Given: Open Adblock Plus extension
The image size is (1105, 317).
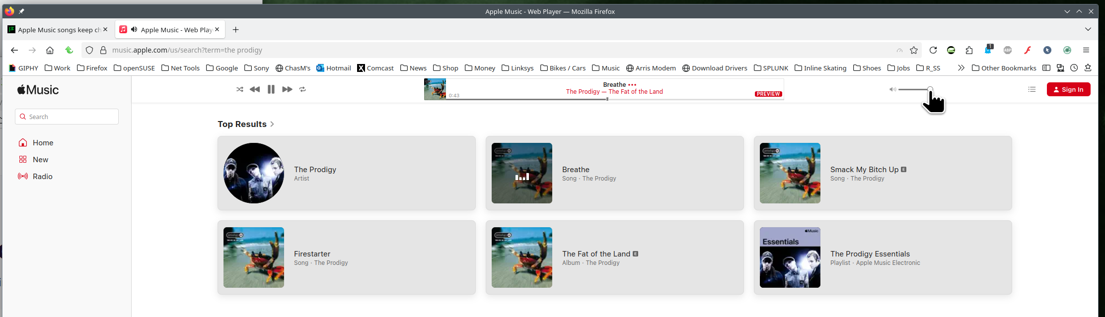Looking at the screenshot, I should click(1008, 50).
